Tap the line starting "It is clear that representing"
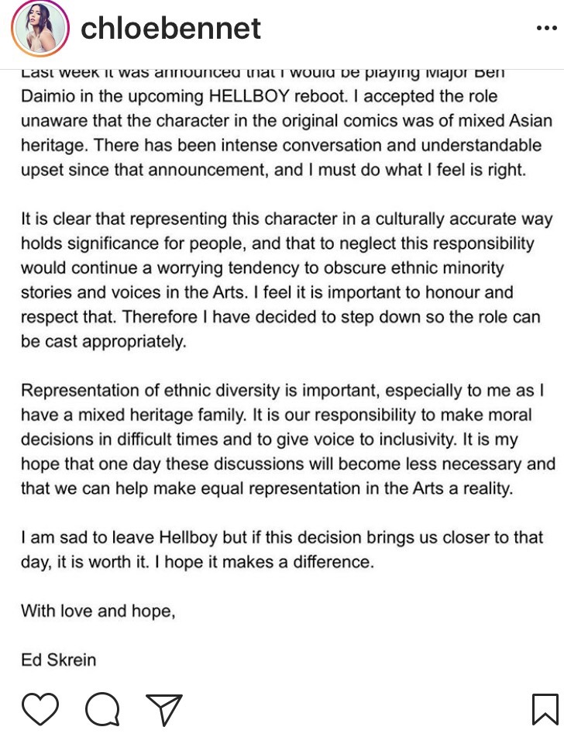 tap(287, 219)
